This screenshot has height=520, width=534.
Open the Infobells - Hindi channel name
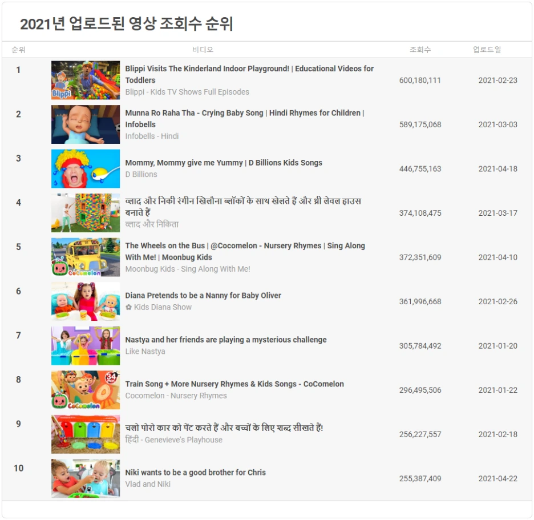pos(152,136)
